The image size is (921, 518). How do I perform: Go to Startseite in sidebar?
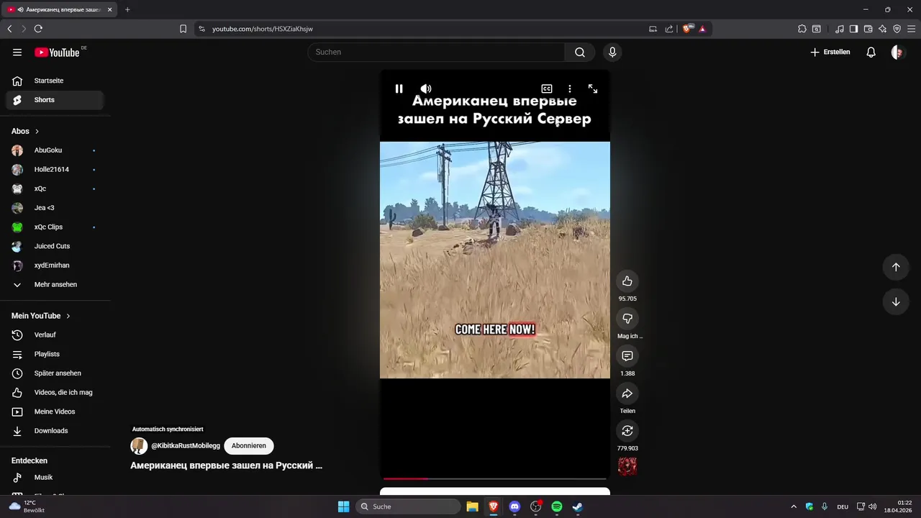click(x=55, y=81)
